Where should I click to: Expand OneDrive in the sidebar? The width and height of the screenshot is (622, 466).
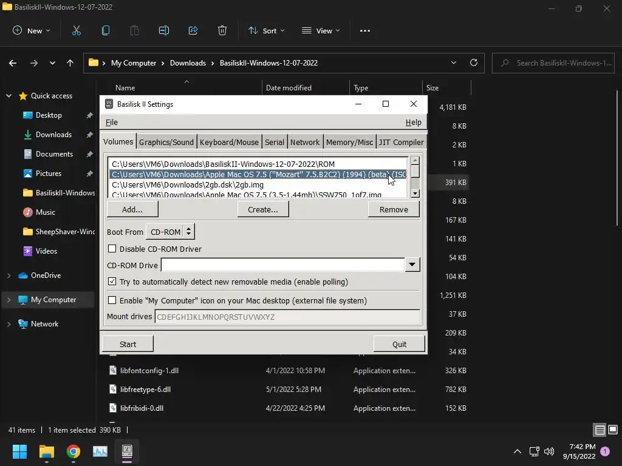pos(9,275)
